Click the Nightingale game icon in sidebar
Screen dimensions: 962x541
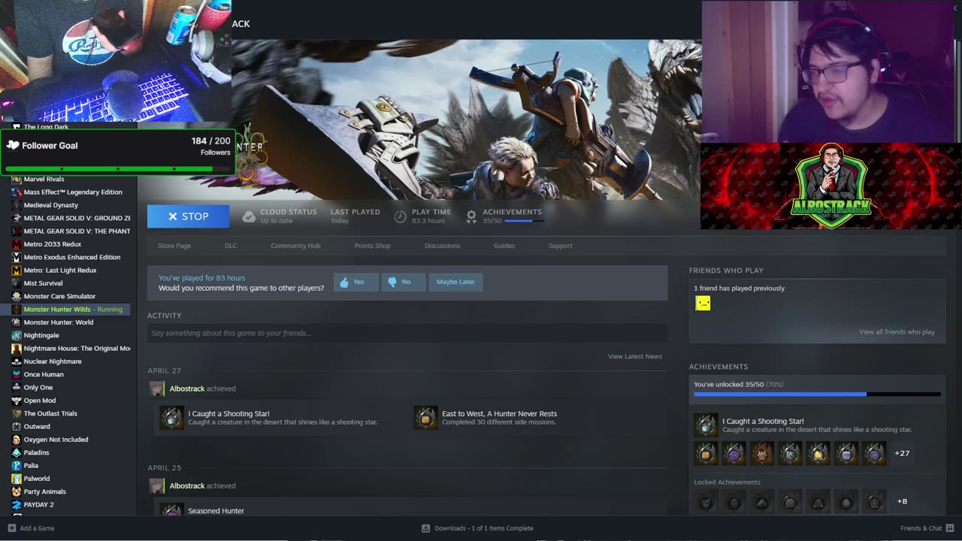pyautogui.click(x=17, y=335)
